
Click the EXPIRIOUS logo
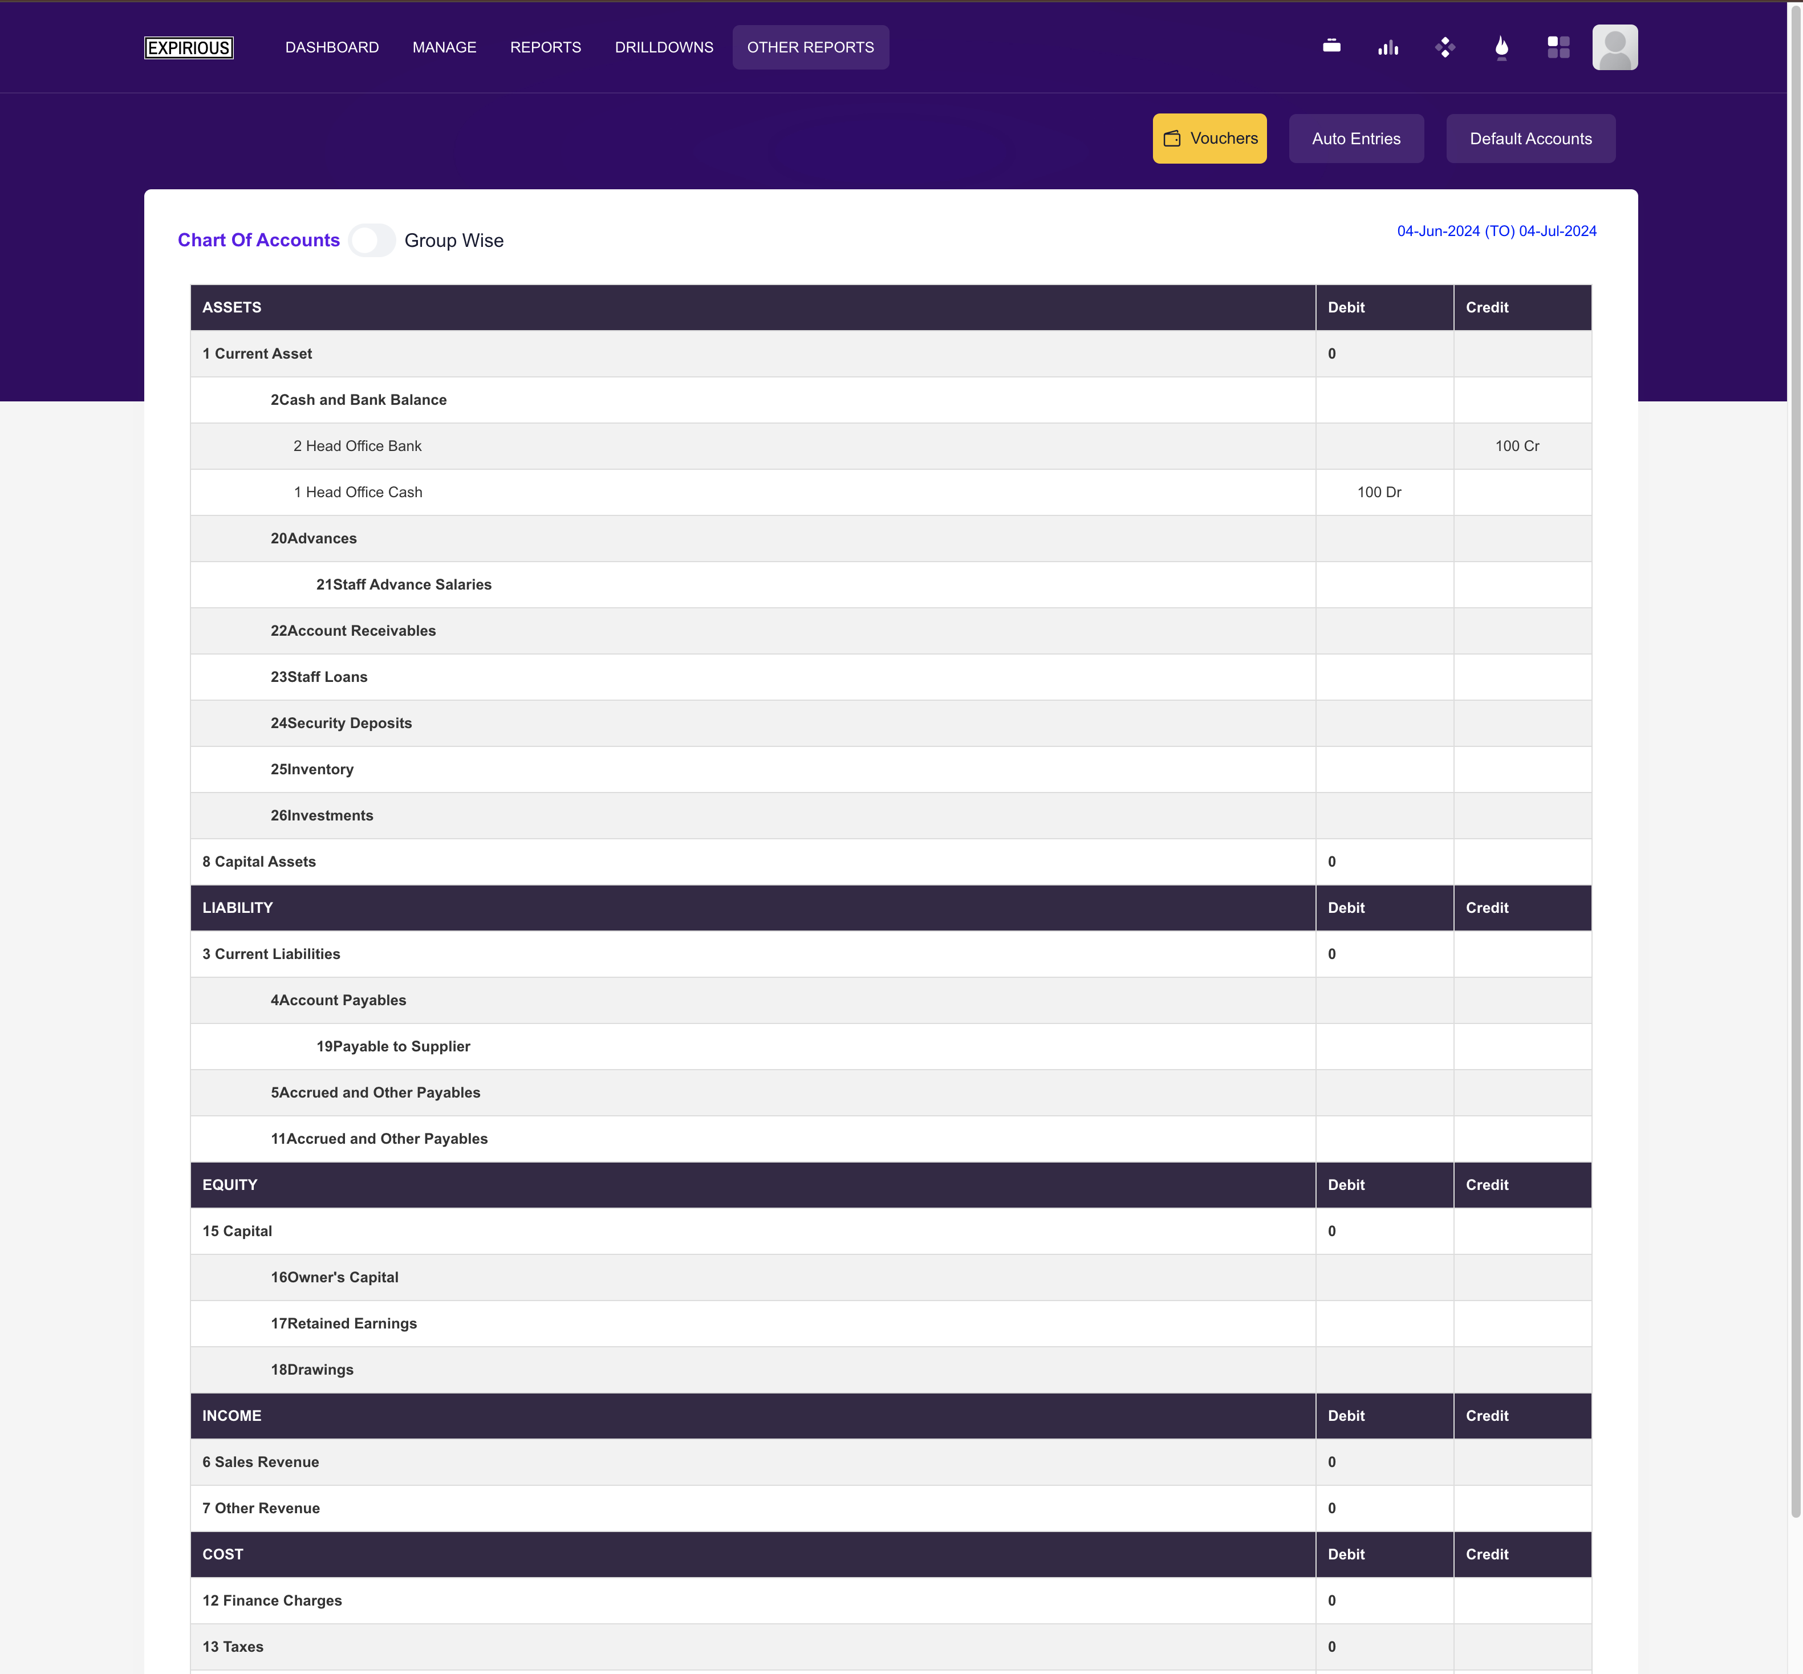(x=189, y=47)
